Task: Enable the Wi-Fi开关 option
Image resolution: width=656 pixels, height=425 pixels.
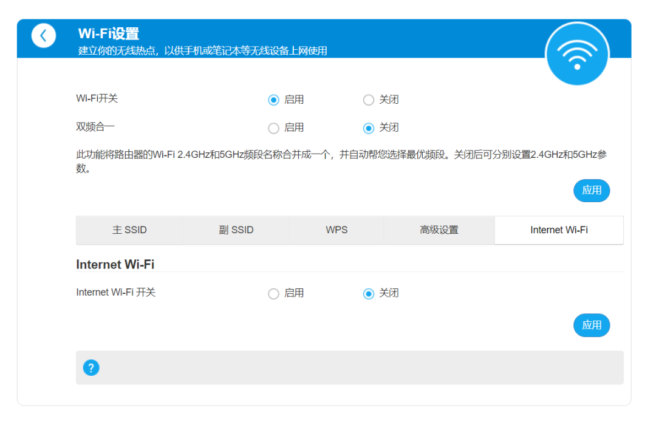Action: click(x=273, y=100)
